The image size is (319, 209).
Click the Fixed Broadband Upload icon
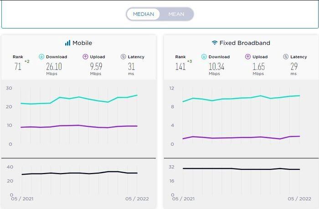pos(248,57)
